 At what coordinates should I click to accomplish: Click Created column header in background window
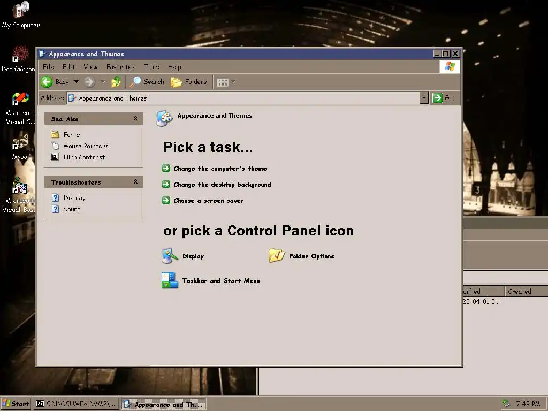pyautogui.click(x=527, y=291)
